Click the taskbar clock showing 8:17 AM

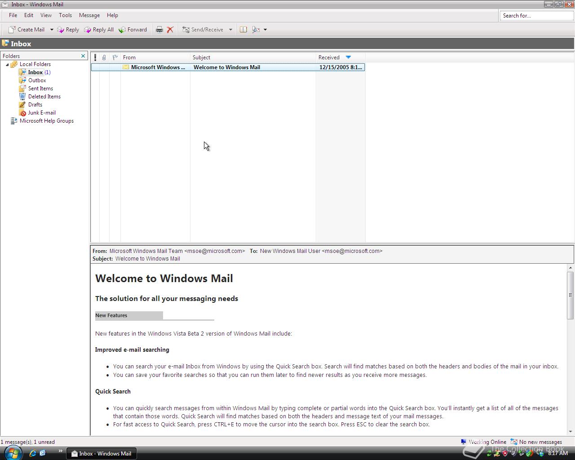point(558,453)
